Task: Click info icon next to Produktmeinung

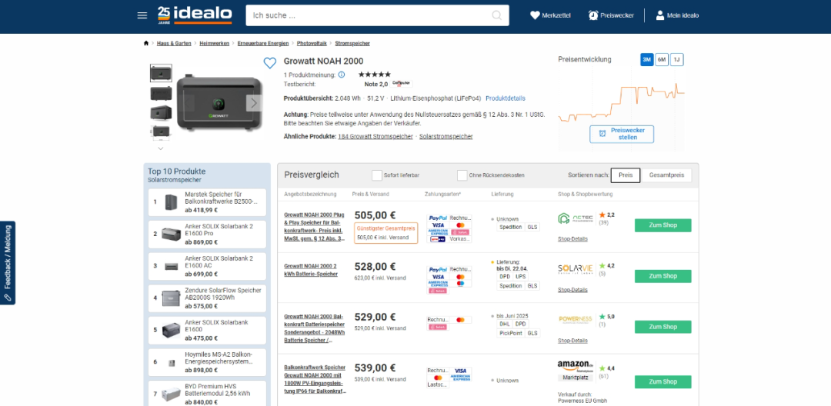Action: (342, 75)
